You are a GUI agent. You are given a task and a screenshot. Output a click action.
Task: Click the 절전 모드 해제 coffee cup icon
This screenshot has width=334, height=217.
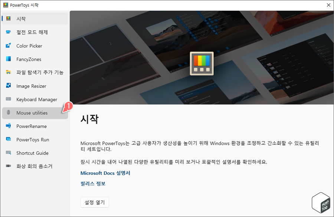point(8,32)
